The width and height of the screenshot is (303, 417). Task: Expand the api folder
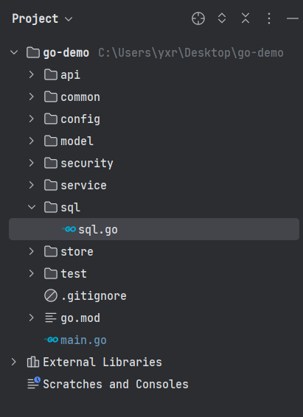[x=32, y=74]
